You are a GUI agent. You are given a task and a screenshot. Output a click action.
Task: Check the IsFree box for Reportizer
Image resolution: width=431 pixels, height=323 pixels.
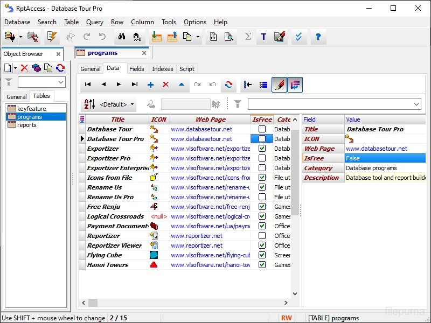point(262,236)
